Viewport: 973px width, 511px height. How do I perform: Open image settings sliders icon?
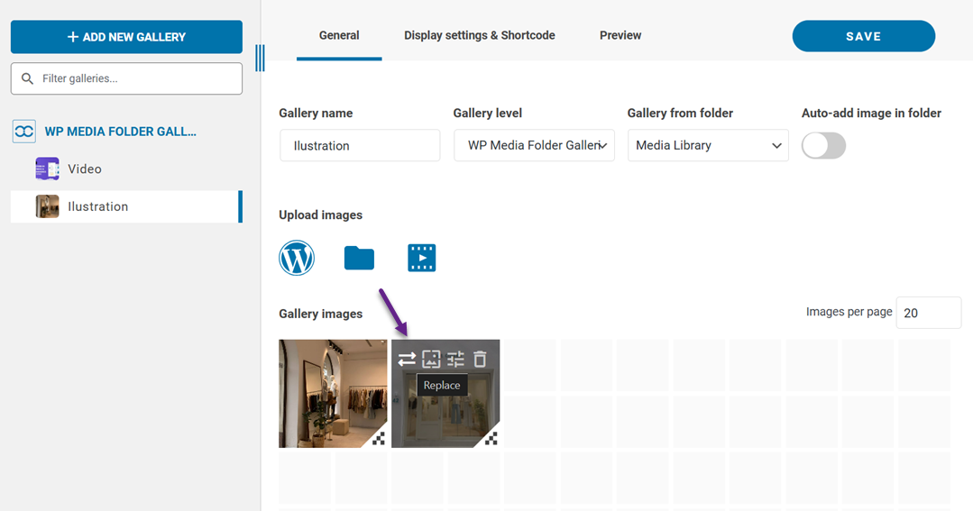pos(455,359)
